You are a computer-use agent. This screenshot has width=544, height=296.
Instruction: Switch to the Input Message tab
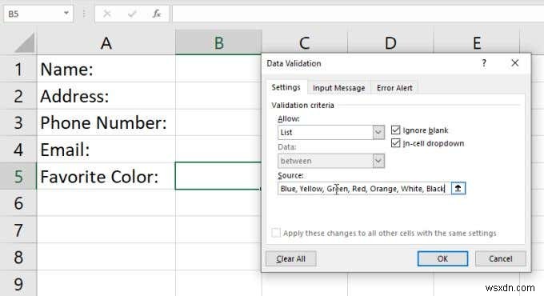point(338,88)
